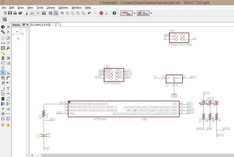234x157 pixels.
Task: Open the sheet selector 1/1 dropdown
Action: [x=35, y=13]
